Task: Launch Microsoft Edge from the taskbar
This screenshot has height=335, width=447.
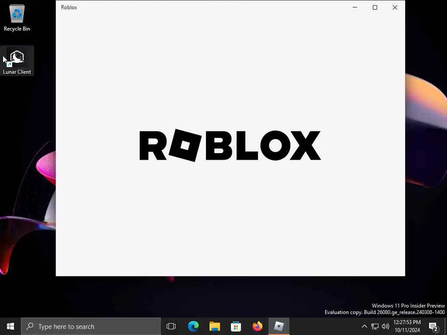Action: pos(193,326)
